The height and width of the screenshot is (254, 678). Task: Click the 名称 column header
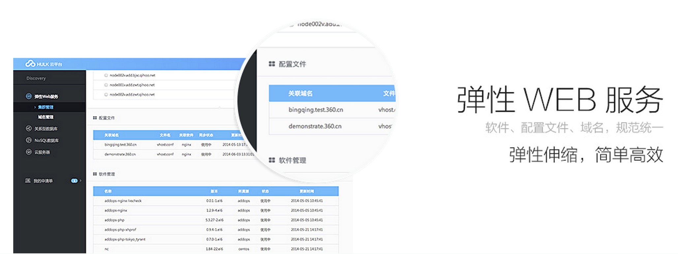point(108,191)
